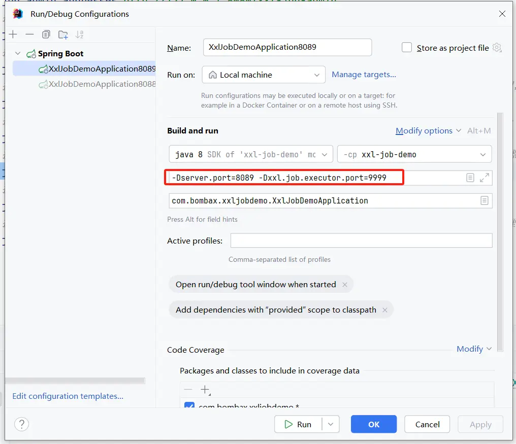Remove the 'Open run/debug tool window when started' chip
This screenshot has height=444, width=516.
click(x=345, y=285)
